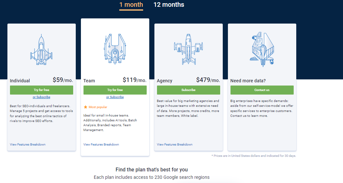Switch to 1 month billing tab
This screenshot has height=183, width=343.
click(131, 5)
